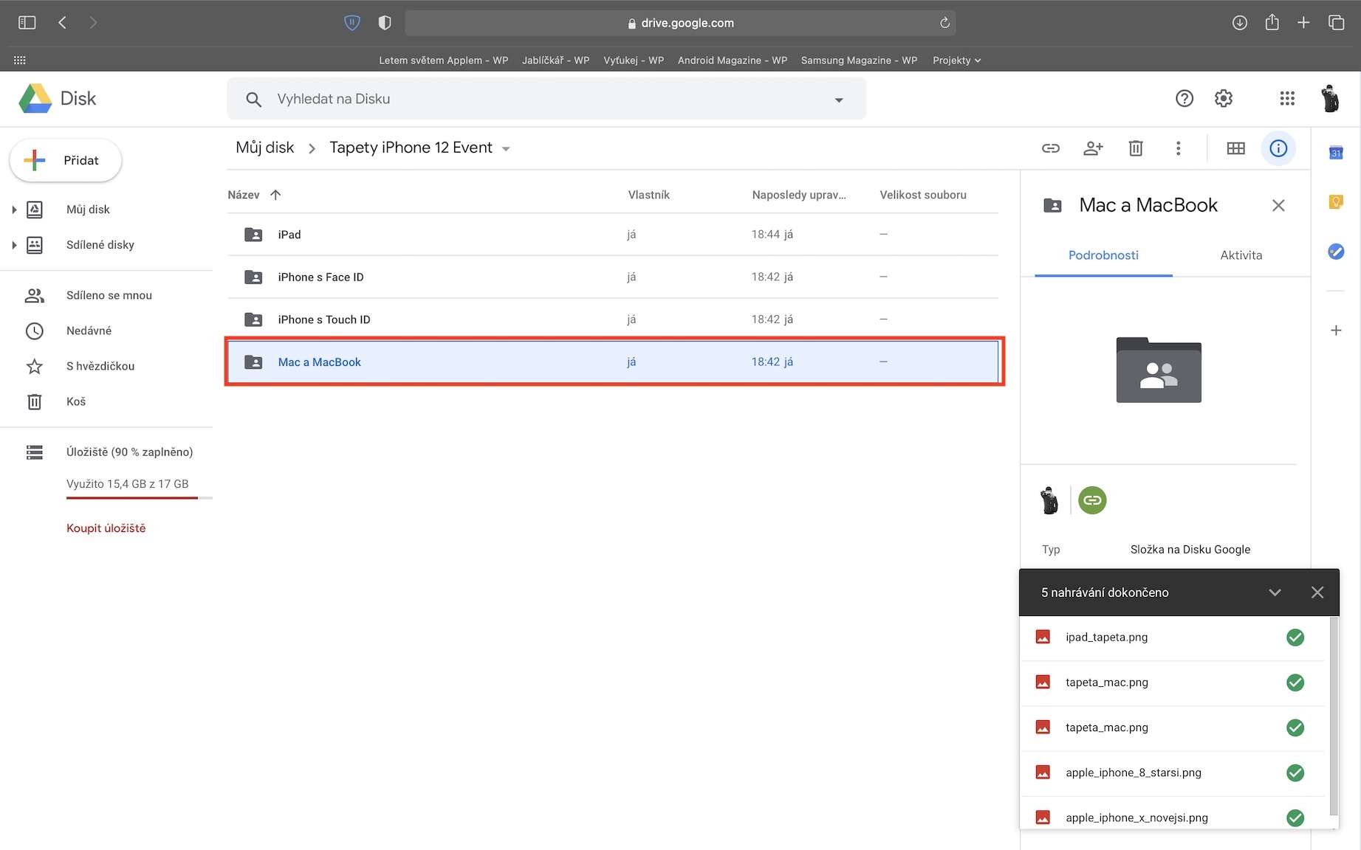Click the trash icon in folder toolbar

(1136, 148)
